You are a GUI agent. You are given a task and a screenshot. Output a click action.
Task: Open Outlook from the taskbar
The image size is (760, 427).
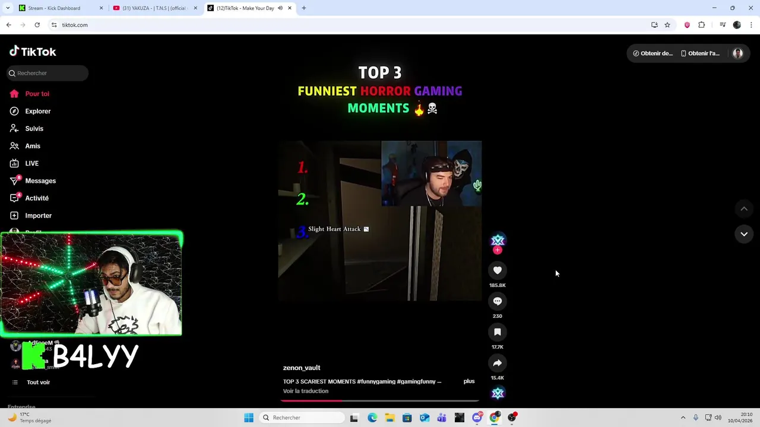click(425, 418)
